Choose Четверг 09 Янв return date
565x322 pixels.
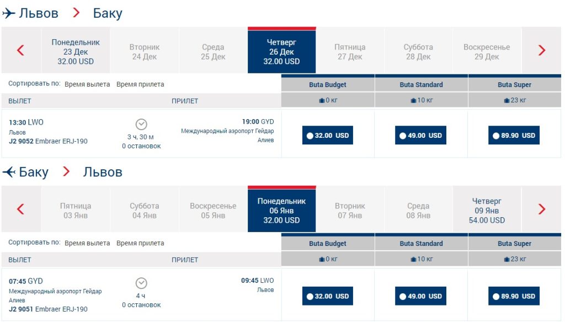click(x=486, y=211)
